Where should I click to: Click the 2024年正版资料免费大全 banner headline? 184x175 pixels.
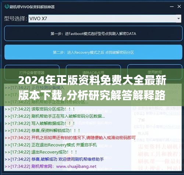pos(92,88)
